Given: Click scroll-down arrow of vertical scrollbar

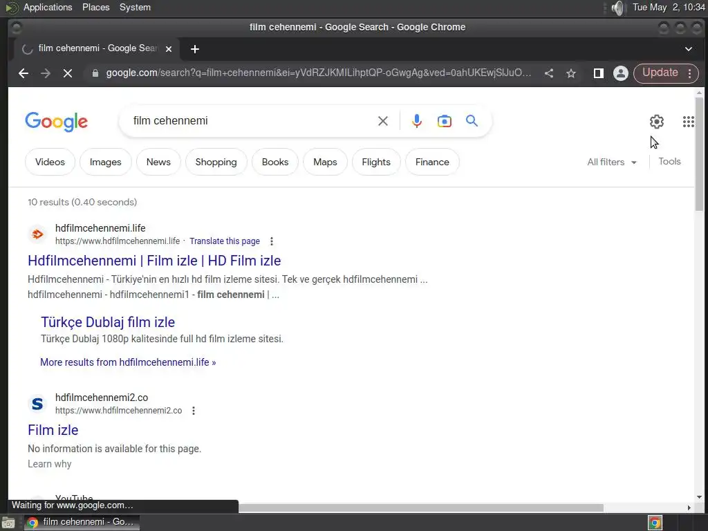Looking at the screenshot, I should pyautogui.click(x=699, y=497).
